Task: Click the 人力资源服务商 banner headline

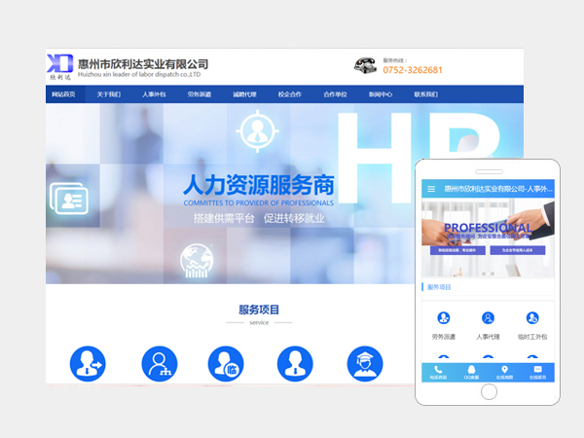Action: coord(259,185)
